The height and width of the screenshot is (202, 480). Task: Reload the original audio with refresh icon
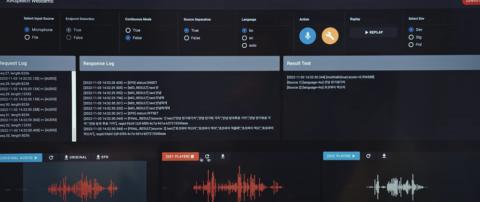[x=51, y=157]
